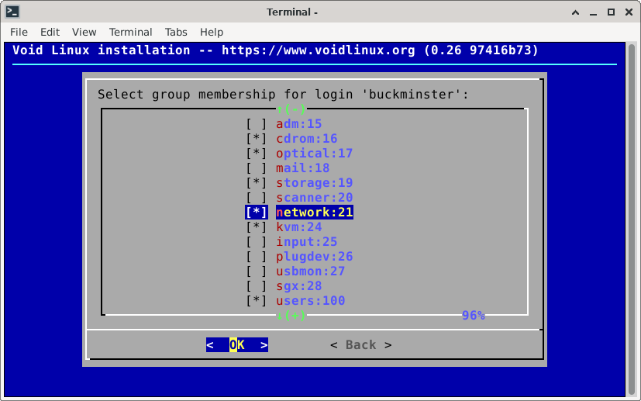The height and width of the screenshot is (401, 641).
Task: Toggle the scanner:20 group checkbox
Action: click(257, 198)
